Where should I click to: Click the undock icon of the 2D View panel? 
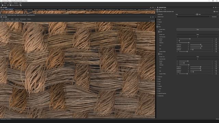coord(151,8)
